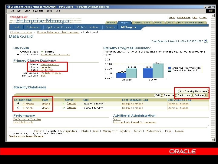Image resolution: width=218 pixels, height=164 pixels.
Task: Click the Verify link under Additional Administration
Action: 117,119
